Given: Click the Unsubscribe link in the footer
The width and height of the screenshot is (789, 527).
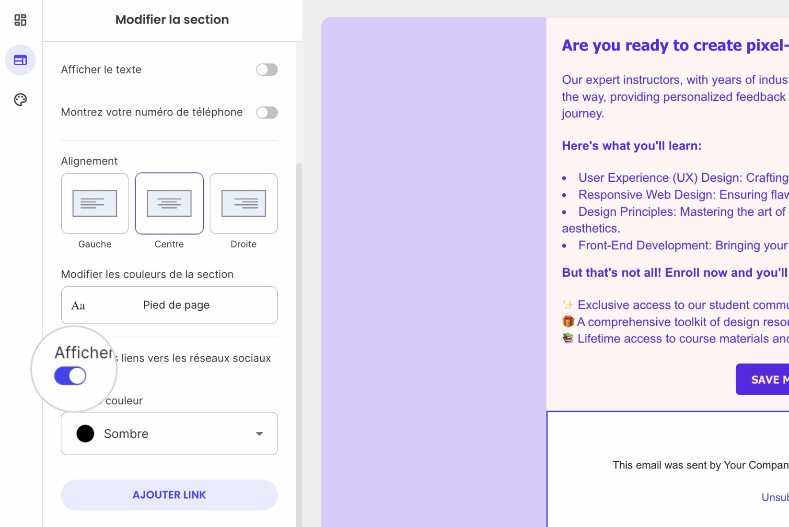Looking at the screenshot, I should pyautogui.click(x=775, y=497).
